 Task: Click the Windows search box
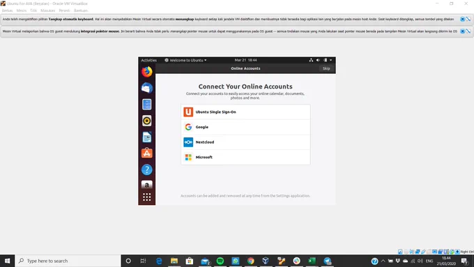[68, 261]
